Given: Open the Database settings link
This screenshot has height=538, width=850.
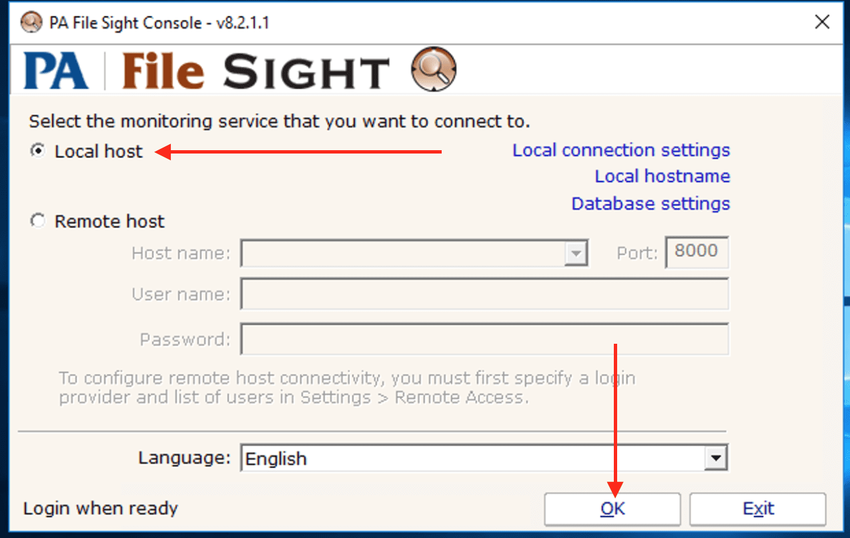Looking at the screenshot, I should pyautogui.click(x=651, y=203).
